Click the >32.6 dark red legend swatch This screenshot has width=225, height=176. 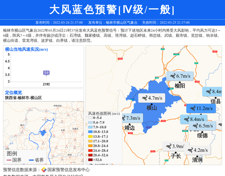(90, 160)
